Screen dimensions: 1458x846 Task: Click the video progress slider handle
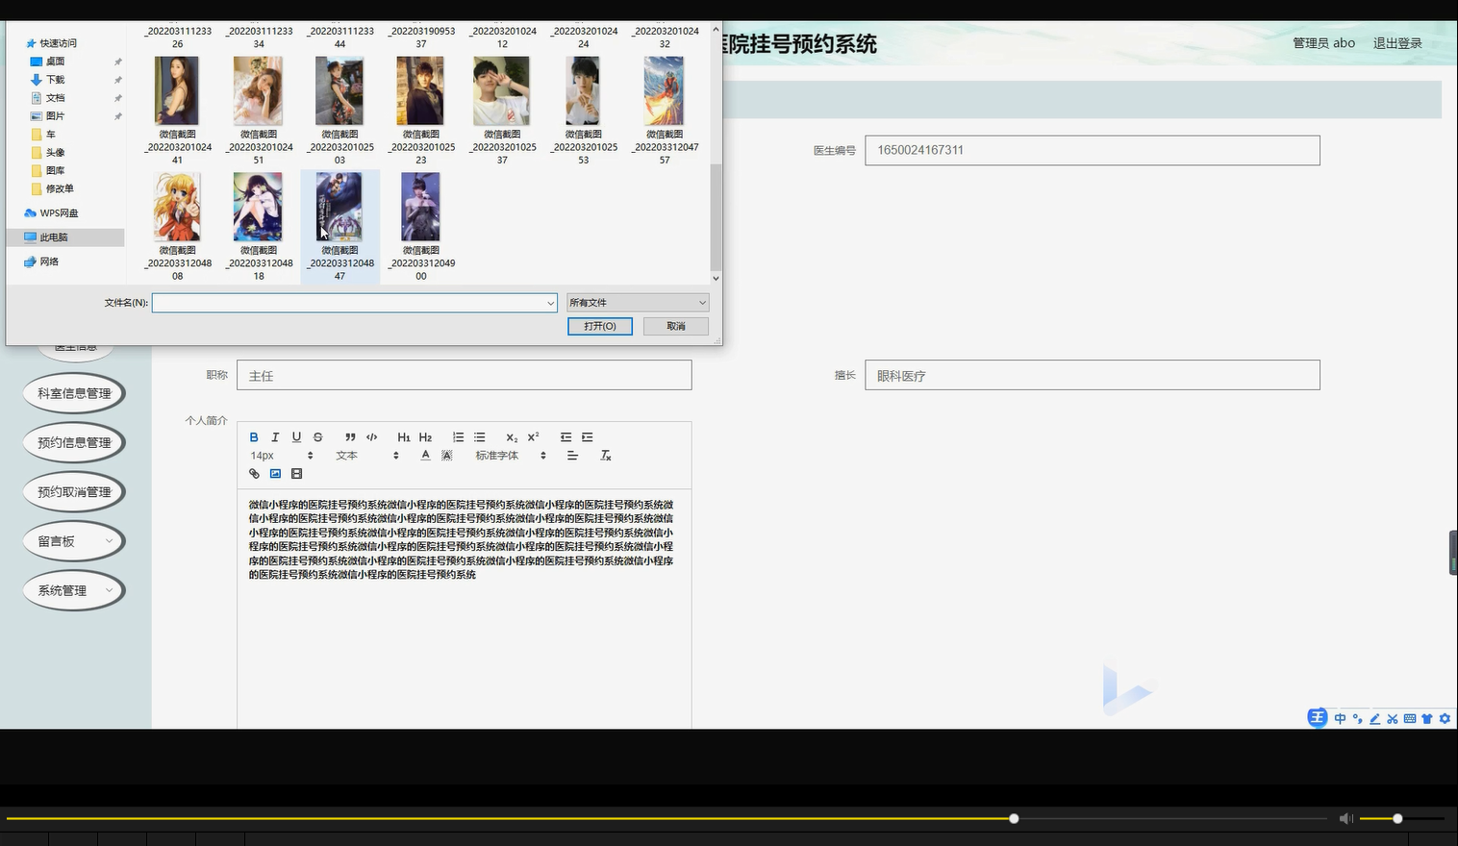(x=1014, y=818)
